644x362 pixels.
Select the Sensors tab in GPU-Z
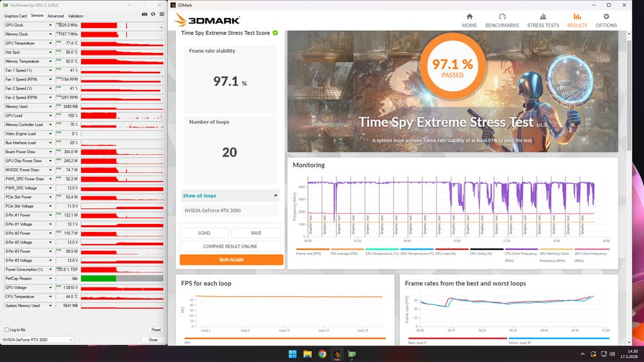pos(37,15)
